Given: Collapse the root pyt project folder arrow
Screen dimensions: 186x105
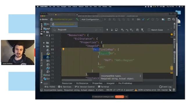Looking at the screenshot, I should pos(44,32).
